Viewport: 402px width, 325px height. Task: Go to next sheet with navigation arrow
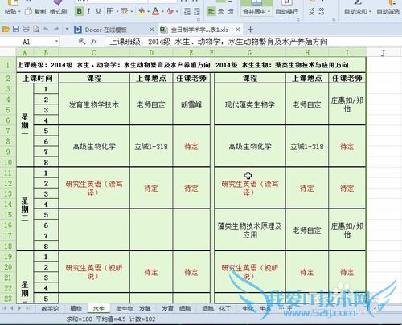[x=19, y=308]
